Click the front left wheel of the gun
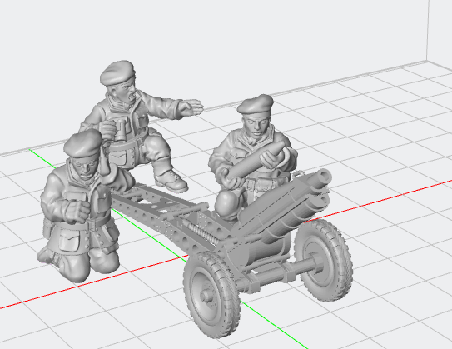This screenshot has height=349, width=452. click(212, 294)
